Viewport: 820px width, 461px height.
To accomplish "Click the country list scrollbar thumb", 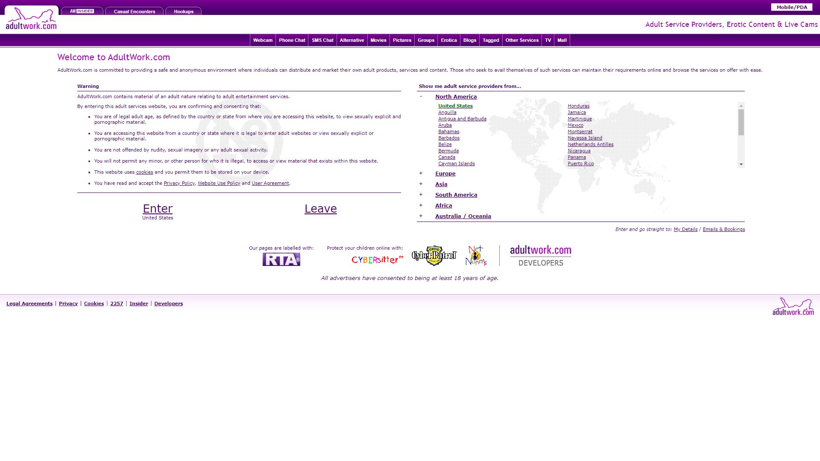I will pos(741,122).
